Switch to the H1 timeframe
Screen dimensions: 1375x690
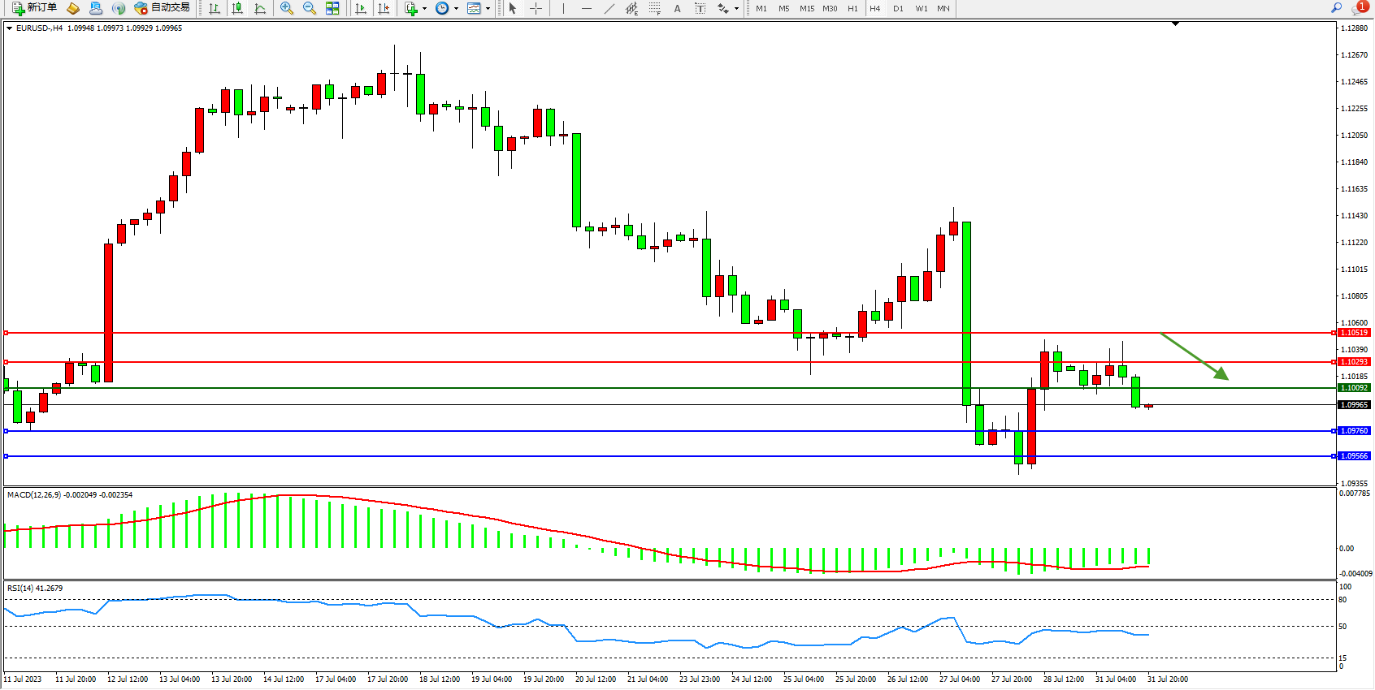[852, 9]
